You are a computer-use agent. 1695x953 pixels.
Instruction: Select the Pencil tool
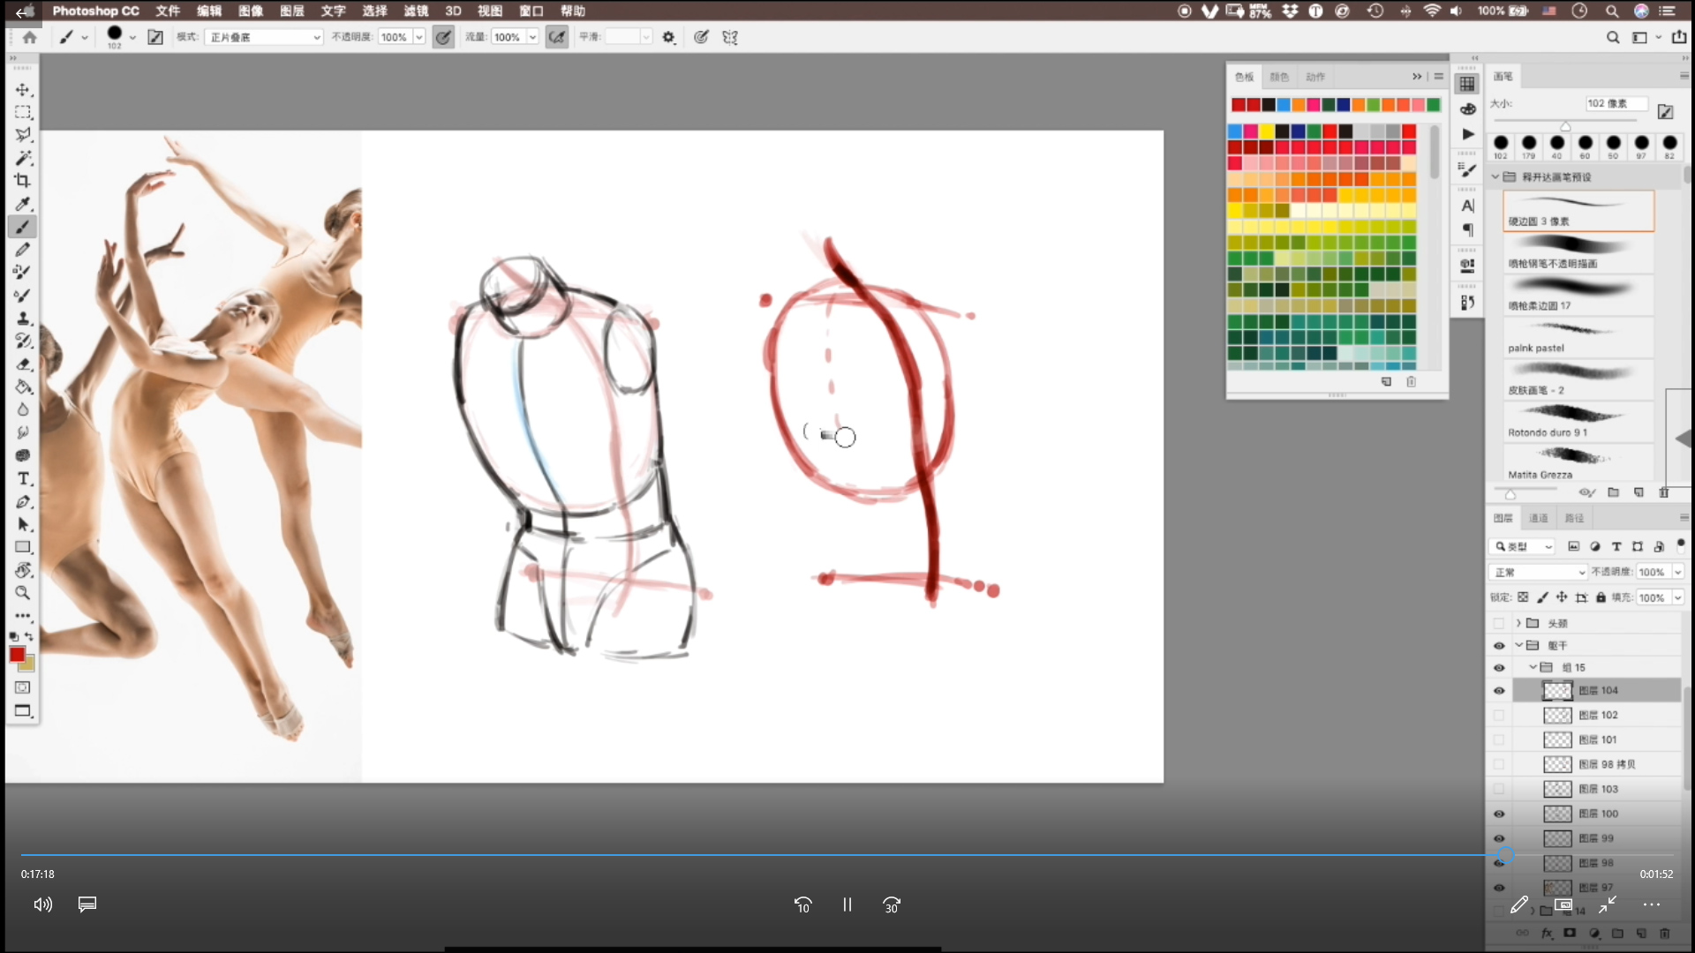pyautogui.click(x=23, y=250)
